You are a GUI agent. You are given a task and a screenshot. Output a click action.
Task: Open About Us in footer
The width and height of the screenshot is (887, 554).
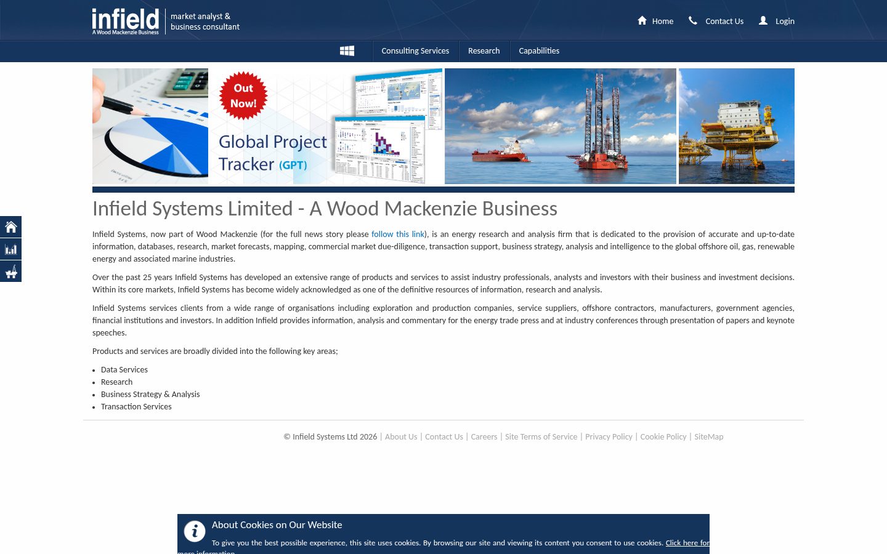pyautogui.click(x=401, y=437)
